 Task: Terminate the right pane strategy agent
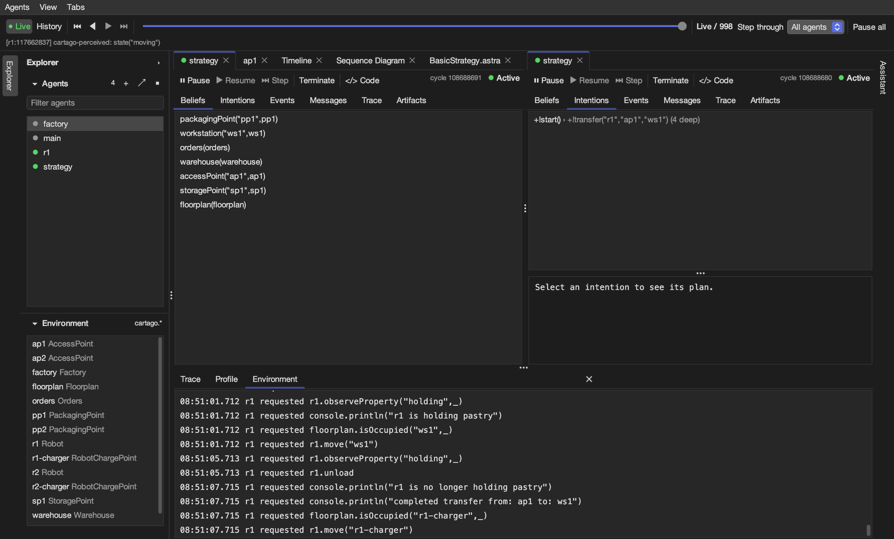coord(670,80)
